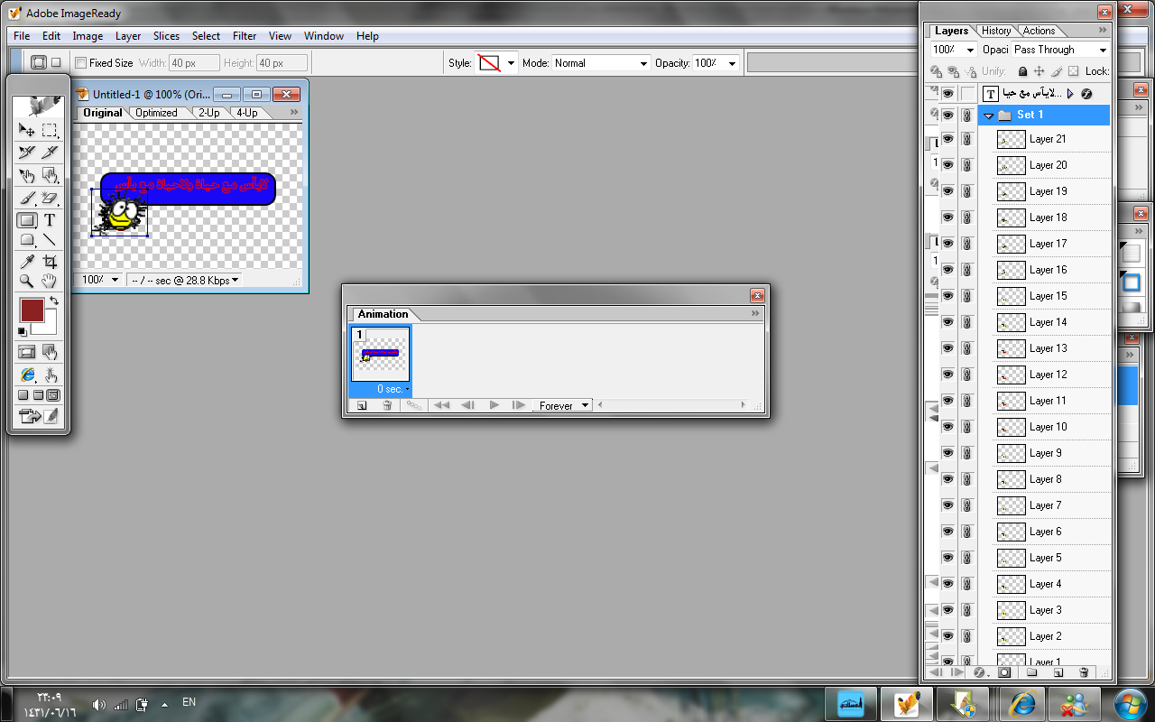Collapse the Set 1 layer group
Viewport: 1155px width, 722px height.
(x=989, y=116)
